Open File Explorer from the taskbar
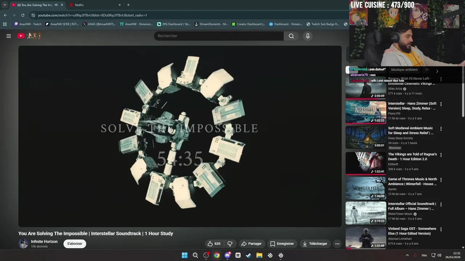 (x=259, y=255)
